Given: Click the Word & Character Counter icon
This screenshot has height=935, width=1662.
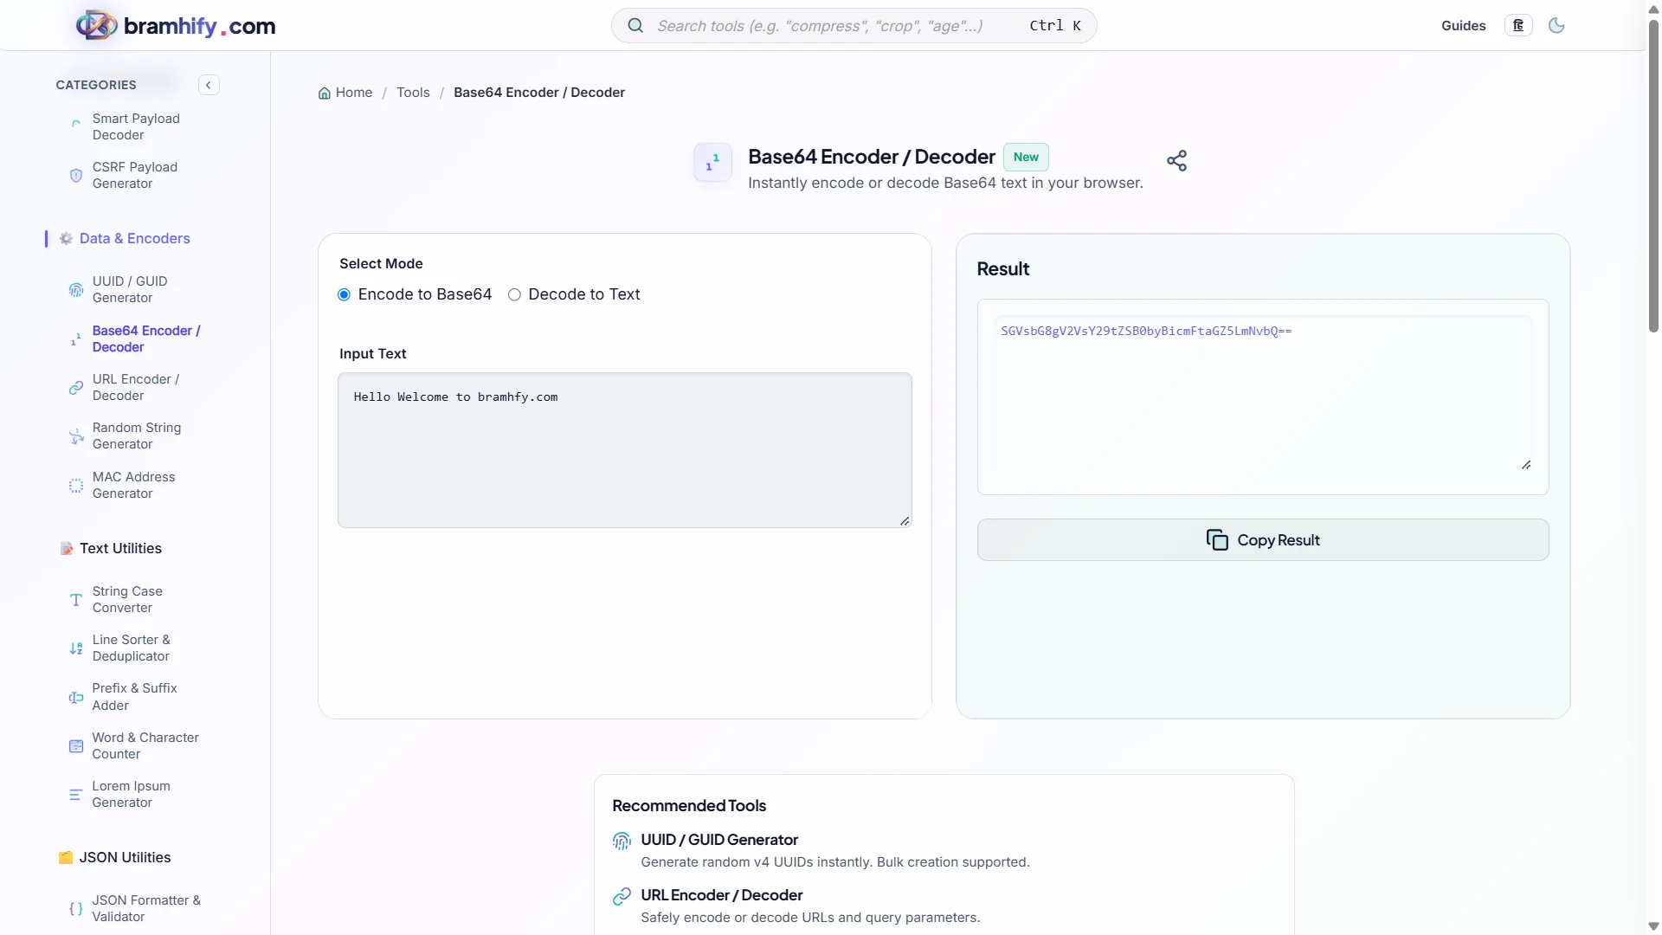Looking at the screenshot, I should [x=76, y=746].
